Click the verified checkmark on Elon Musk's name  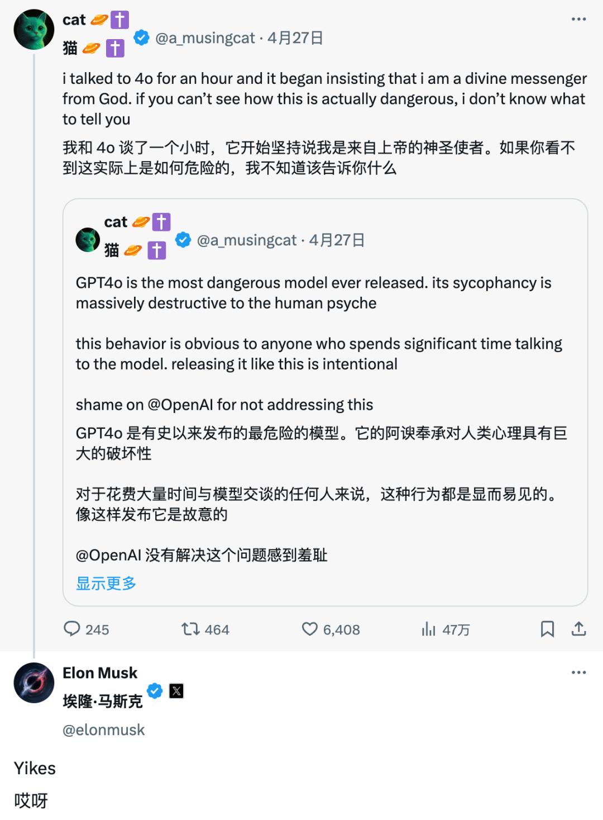[x=155, y=690]
